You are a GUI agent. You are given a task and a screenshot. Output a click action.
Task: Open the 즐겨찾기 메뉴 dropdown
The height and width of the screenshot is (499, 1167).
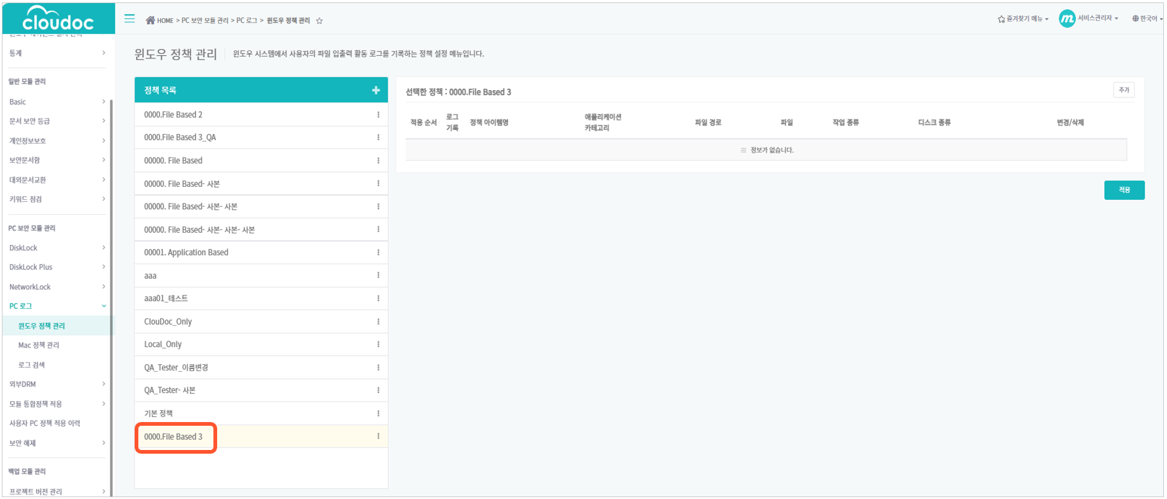pyautogui.click(x=1023, y=19)
